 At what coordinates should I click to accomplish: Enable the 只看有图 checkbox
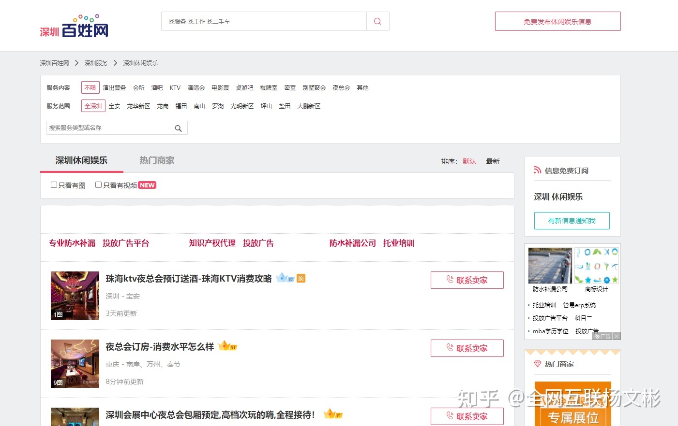click(54, 185)
